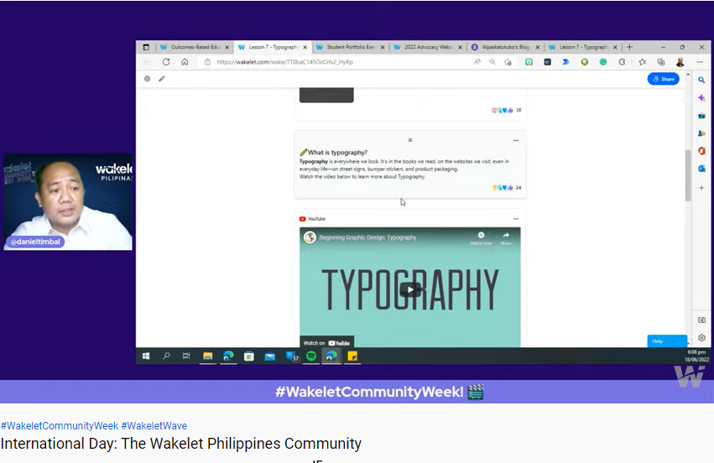The image size is (714, 463).
Task: Click the zoom magnifier icon in address bar
Action: [493, 62]
